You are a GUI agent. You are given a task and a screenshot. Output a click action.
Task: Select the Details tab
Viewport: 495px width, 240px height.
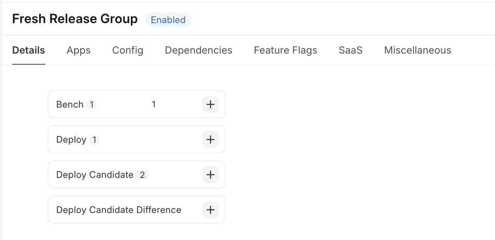coord(28,50)
